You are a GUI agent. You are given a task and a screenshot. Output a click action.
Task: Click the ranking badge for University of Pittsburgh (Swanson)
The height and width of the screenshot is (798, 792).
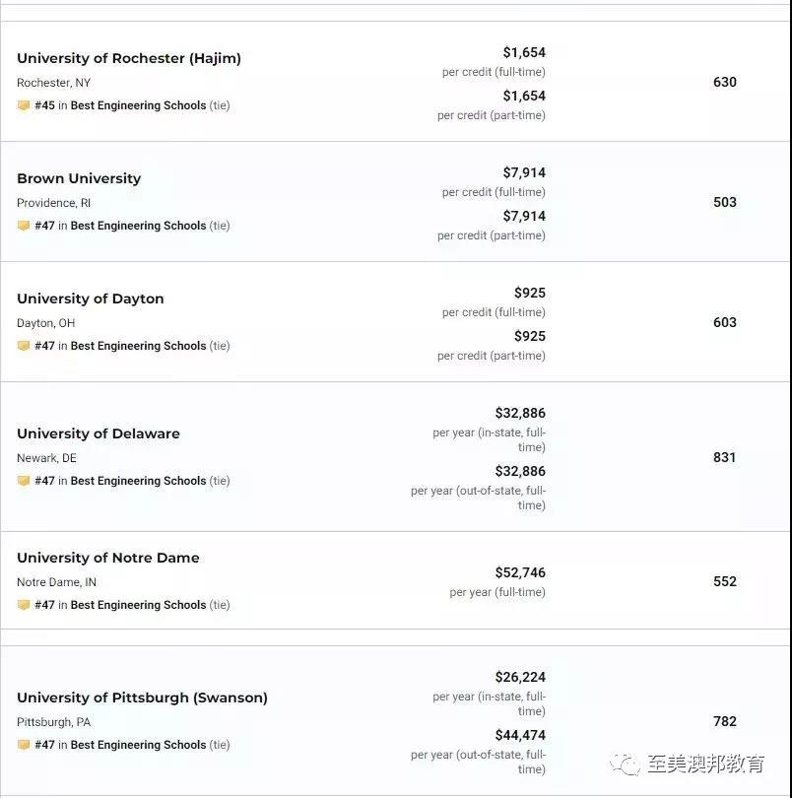[x=24, y=745]
